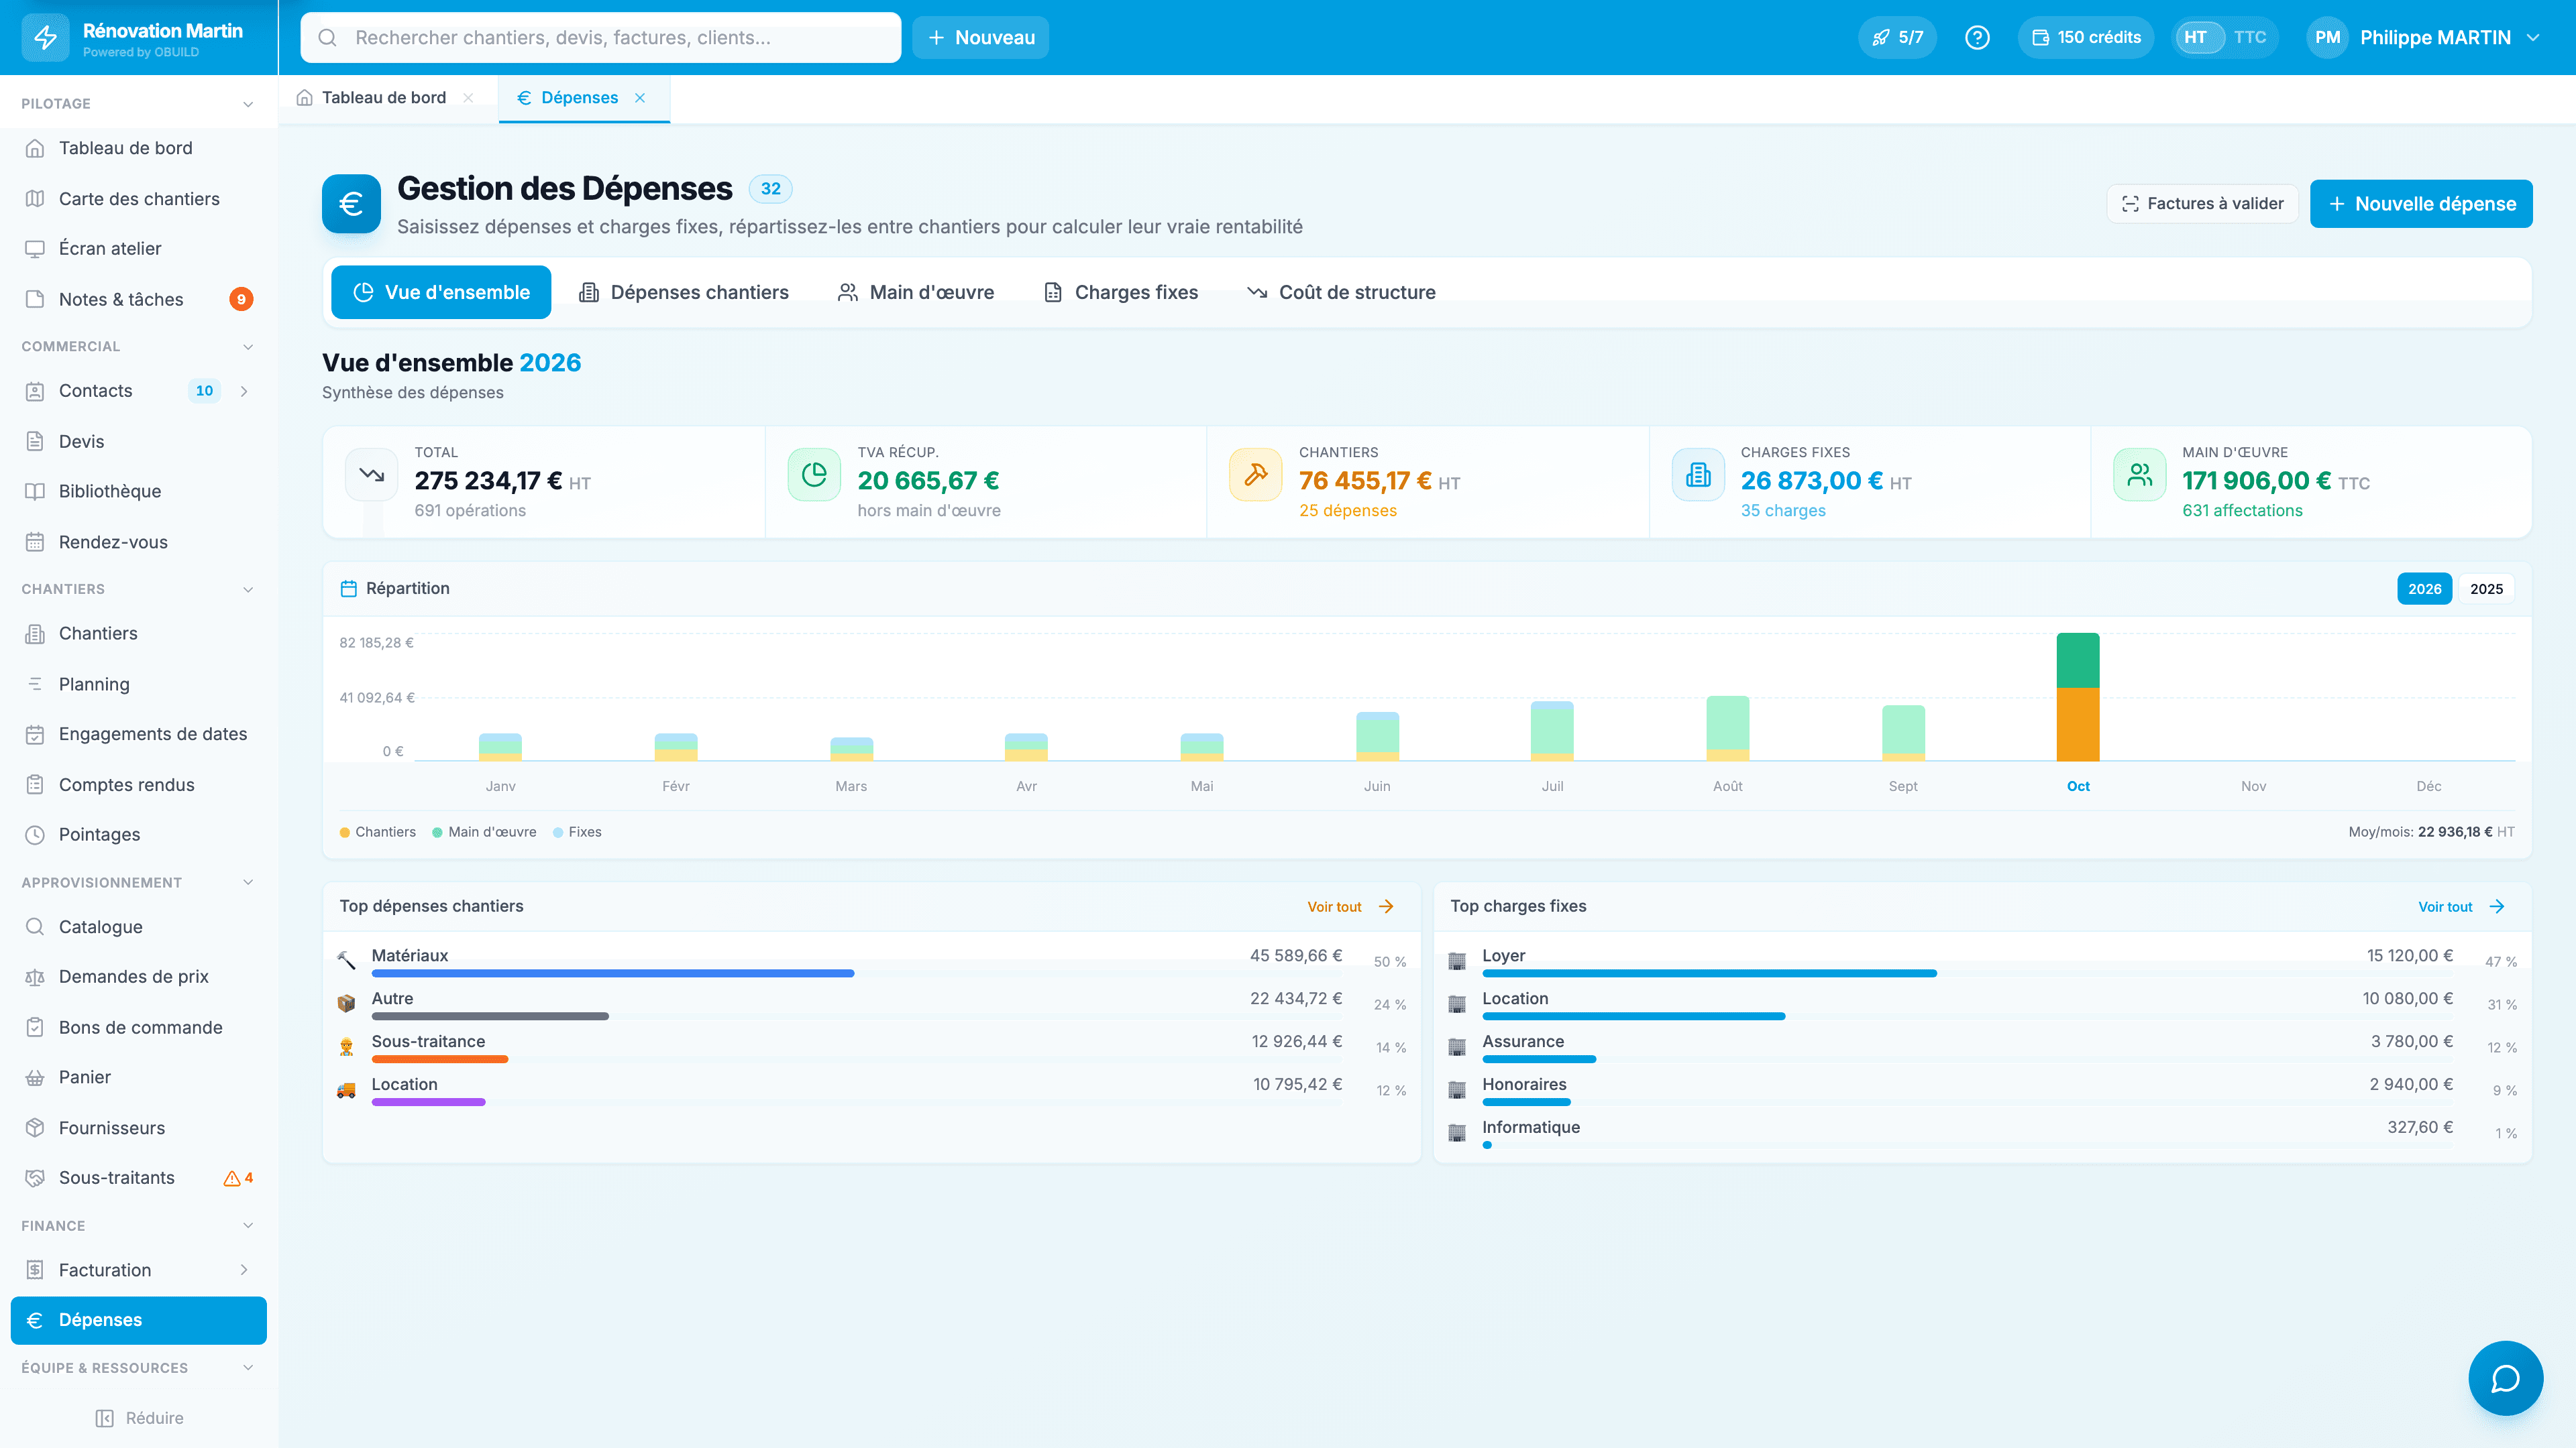Collapse the APPROVISIONNEMENT section
Viewport: 2576px width, 1448px height.
(248, 882)
